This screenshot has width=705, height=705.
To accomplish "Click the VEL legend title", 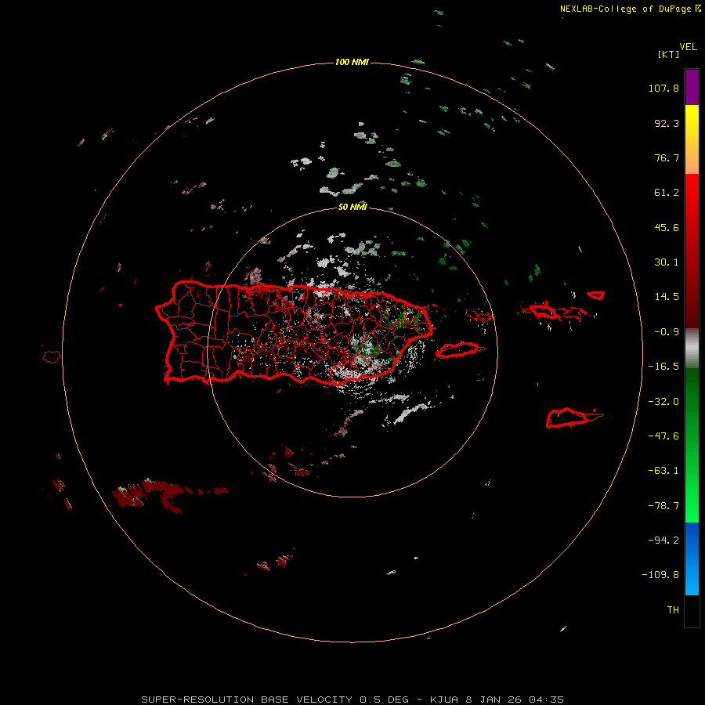I will coord(688,46).
